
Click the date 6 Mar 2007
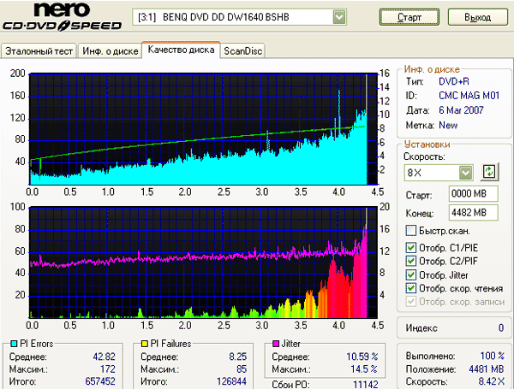coord(461,110)
